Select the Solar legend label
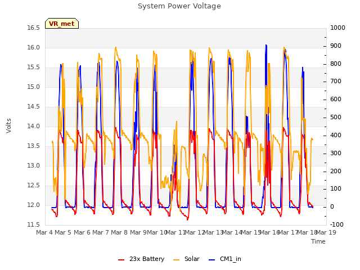Image resolution: width=360 pixels, height=270 pixels. (192, 259)
